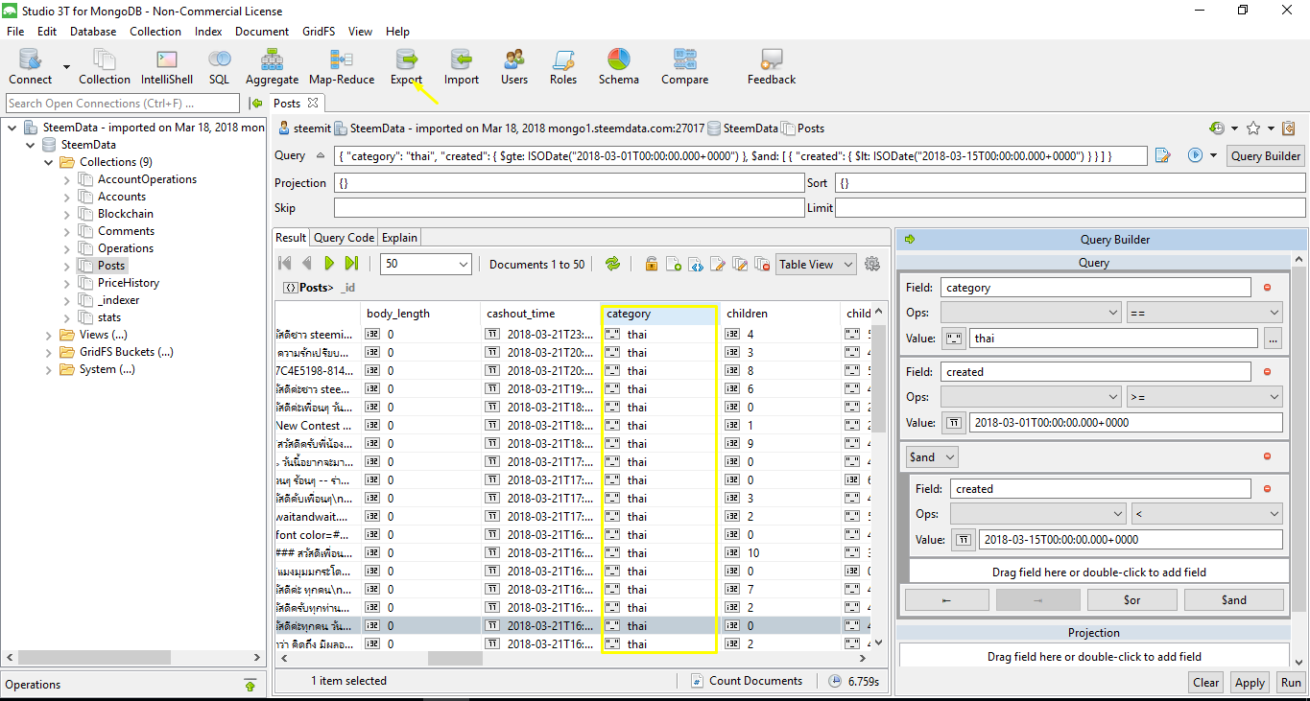This screenshot has width=1310, height=701.
Task: Click the query history clock icon
Action: tap(1217, 128)
